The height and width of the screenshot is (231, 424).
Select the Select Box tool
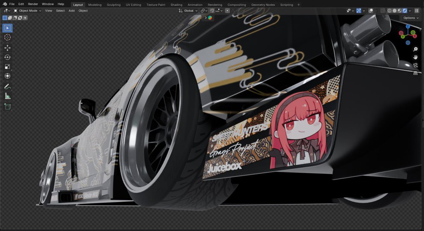click(7, 28)
